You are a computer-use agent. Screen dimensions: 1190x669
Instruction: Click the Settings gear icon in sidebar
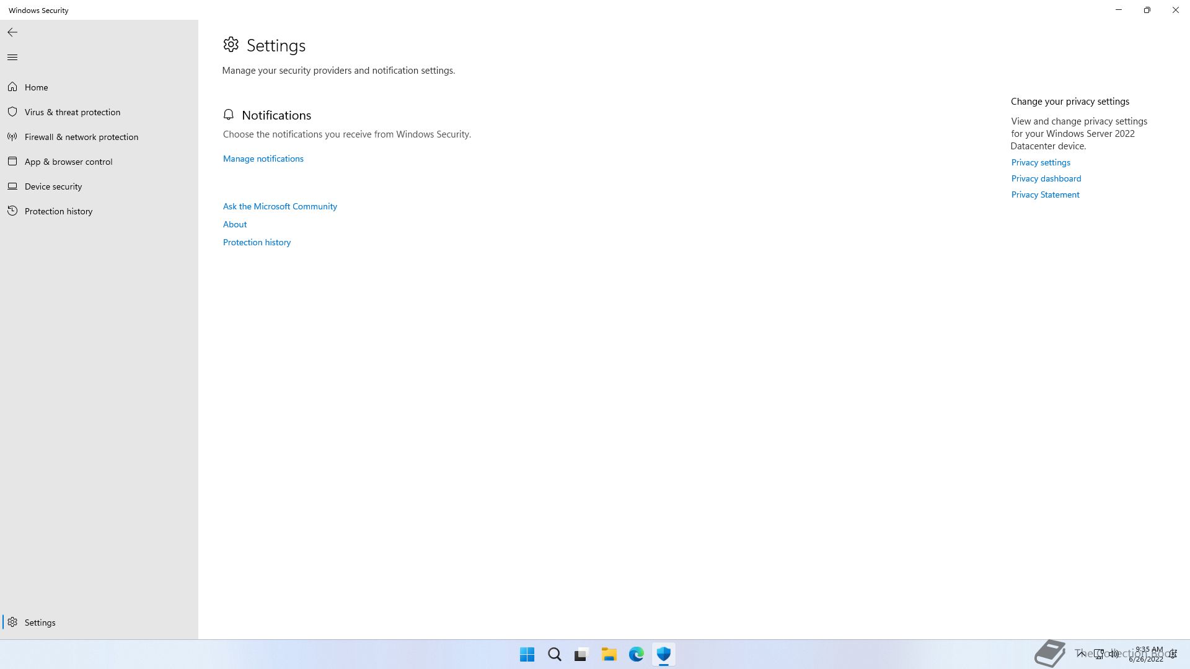click(12, 622)
